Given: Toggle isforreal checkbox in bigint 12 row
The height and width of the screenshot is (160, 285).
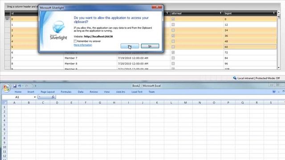Looking at the screenshot, I should [173, 24].
